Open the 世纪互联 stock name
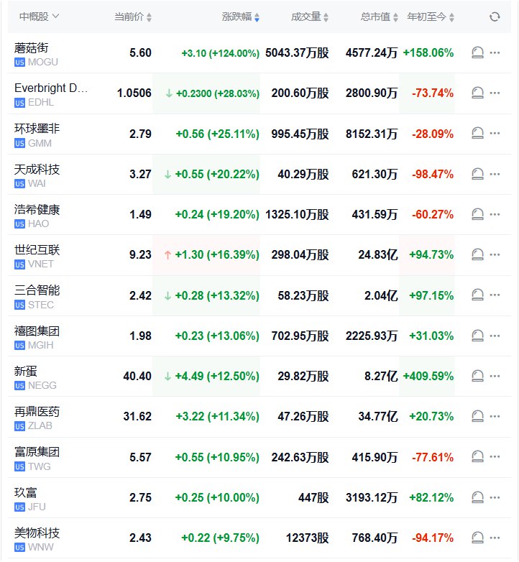Image resolution: width=519 pixels, height=562 pixels. coord(37,249)
